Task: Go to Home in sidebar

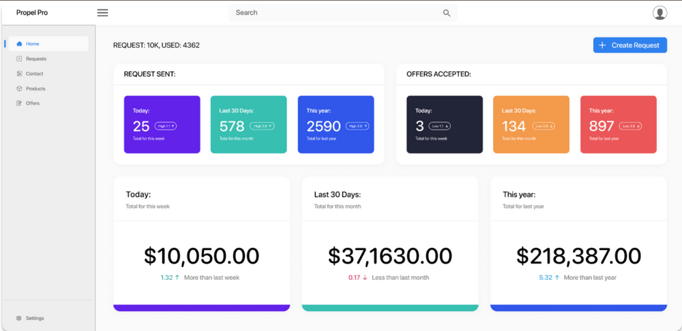Action: 48,44
